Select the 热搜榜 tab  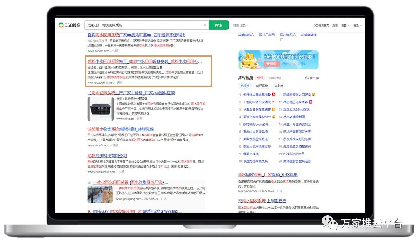point(245,86)
